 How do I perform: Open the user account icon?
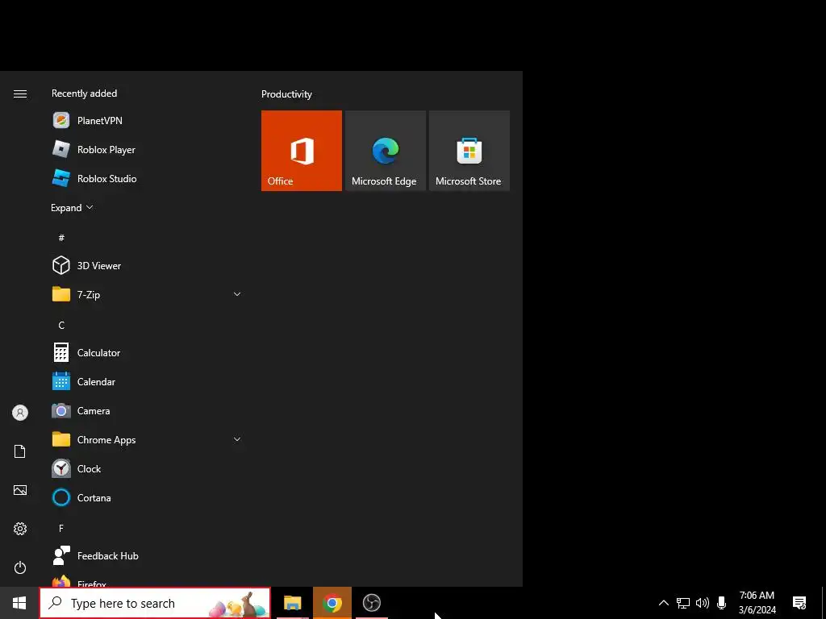click(20, 413)
